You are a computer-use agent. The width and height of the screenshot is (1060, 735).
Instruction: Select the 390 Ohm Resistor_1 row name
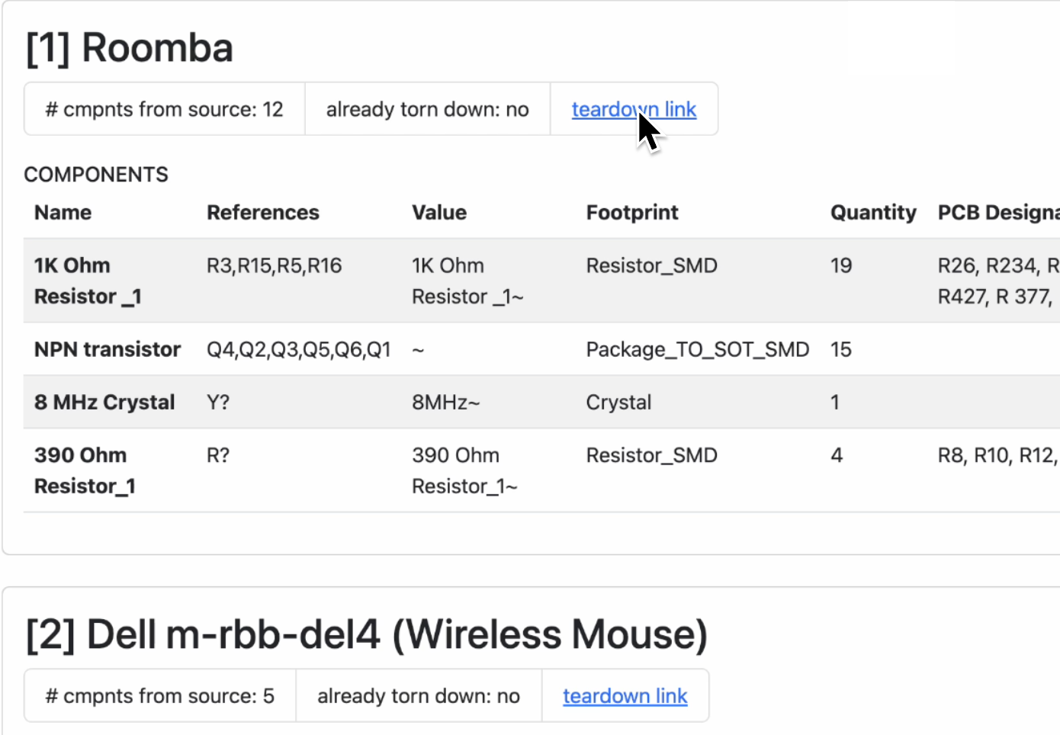point(84,470)
